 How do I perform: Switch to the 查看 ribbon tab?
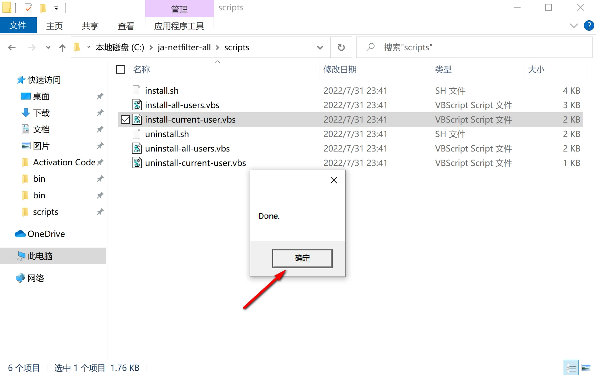pos(126,26)
